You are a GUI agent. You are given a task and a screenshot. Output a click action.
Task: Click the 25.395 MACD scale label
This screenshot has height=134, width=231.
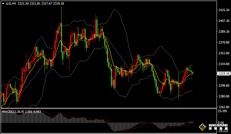click(x=223, y=111)
